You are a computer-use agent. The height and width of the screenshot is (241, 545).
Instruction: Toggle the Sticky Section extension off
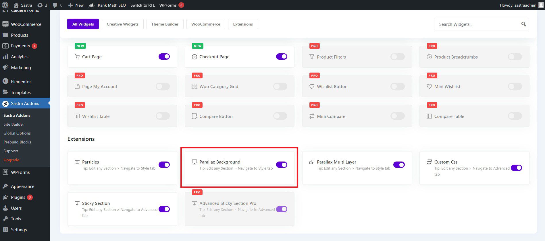164,209
